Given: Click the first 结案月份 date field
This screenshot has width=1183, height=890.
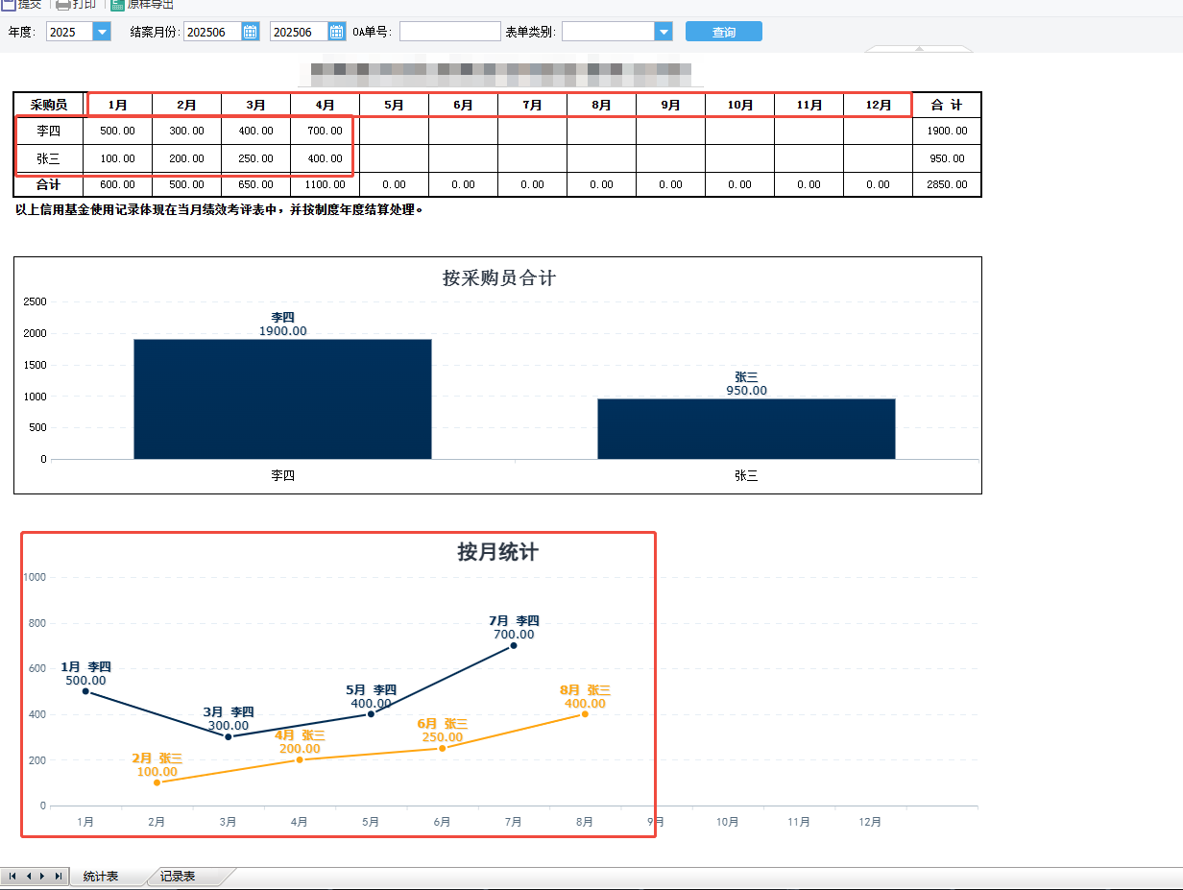Looking at the screenshot, I should pyautogui.click(x=212, y=32).
